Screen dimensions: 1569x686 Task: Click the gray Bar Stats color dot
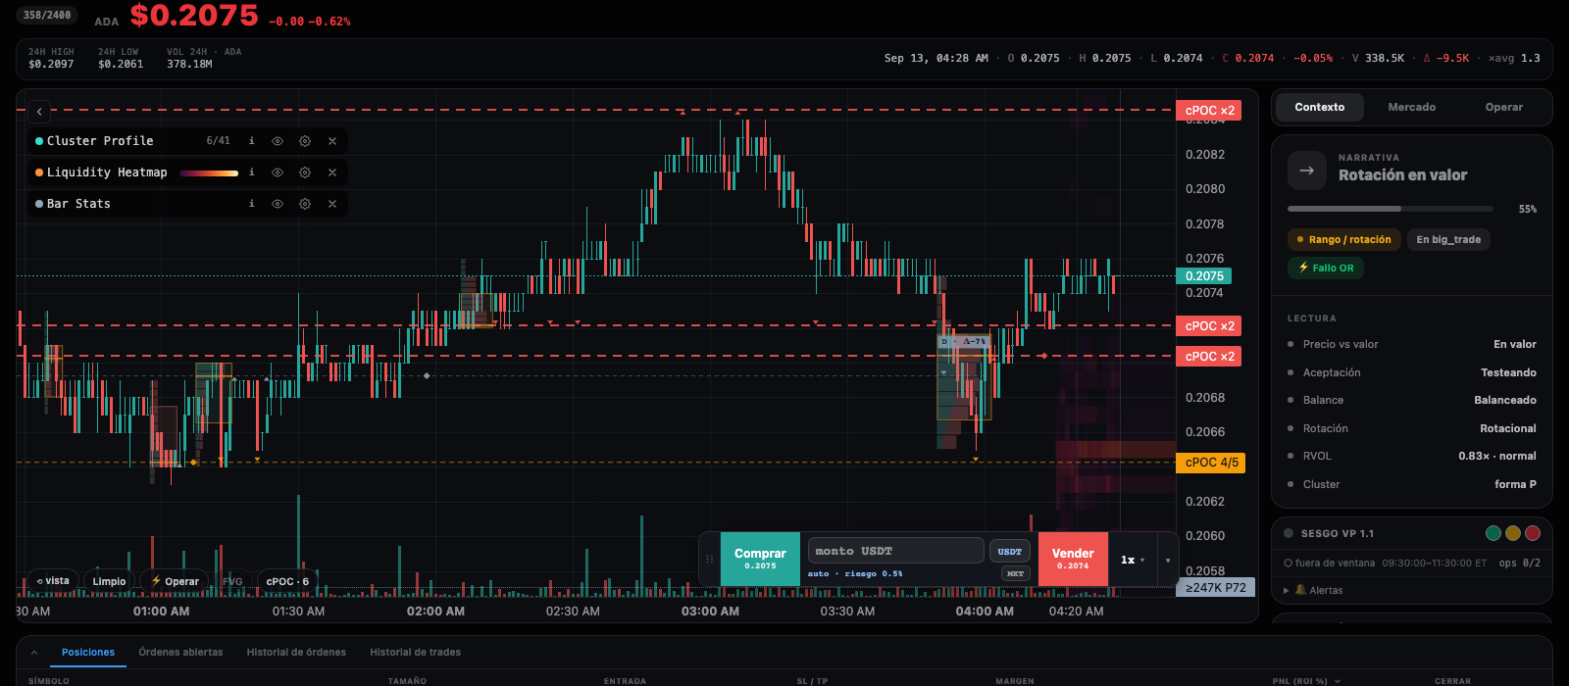click(39, 204)
